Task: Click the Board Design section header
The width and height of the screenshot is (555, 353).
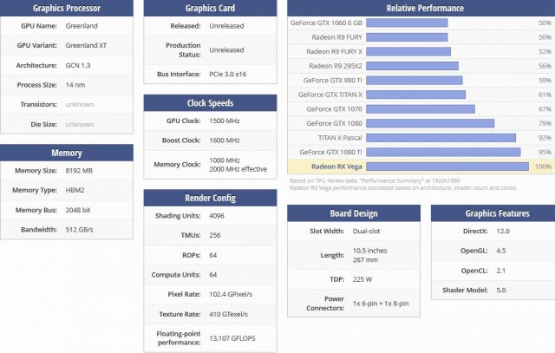Action: 354,213
